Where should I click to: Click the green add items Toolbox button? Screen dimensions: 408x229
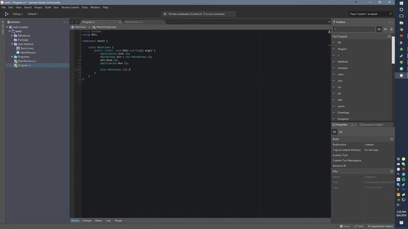(391, 29)
